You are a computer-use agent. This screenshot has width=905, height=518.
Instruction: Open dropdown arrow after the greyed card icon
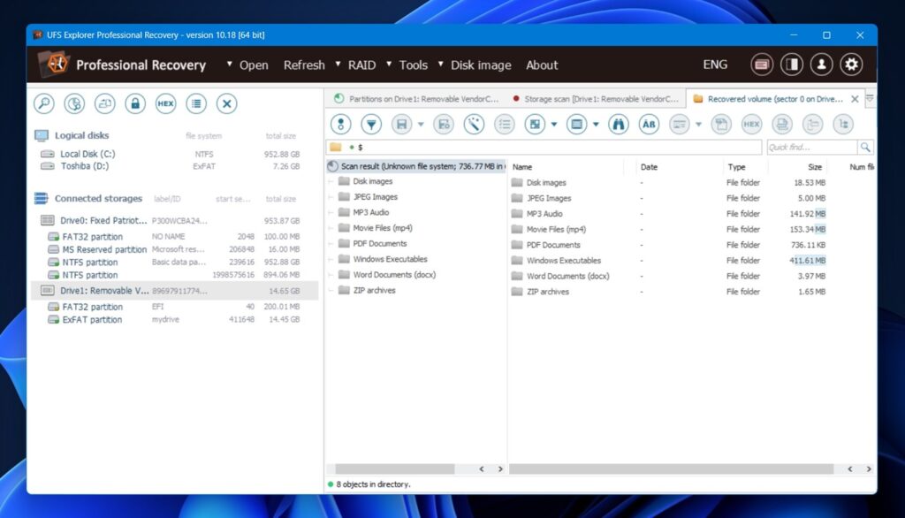coord(698,124)
